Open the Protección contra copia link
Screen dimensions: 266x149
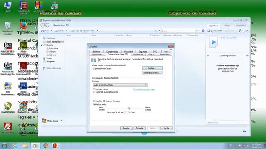click(144, 89)
